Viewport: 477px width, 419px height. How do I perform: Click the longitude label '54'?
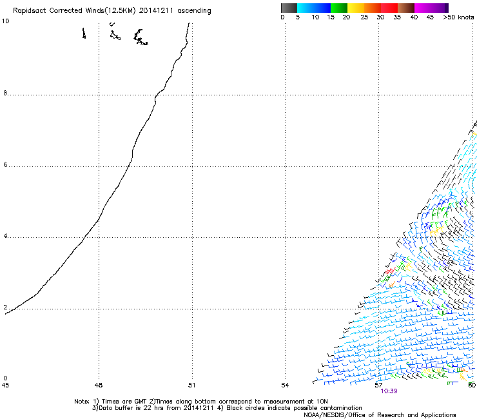click(285, 385)
